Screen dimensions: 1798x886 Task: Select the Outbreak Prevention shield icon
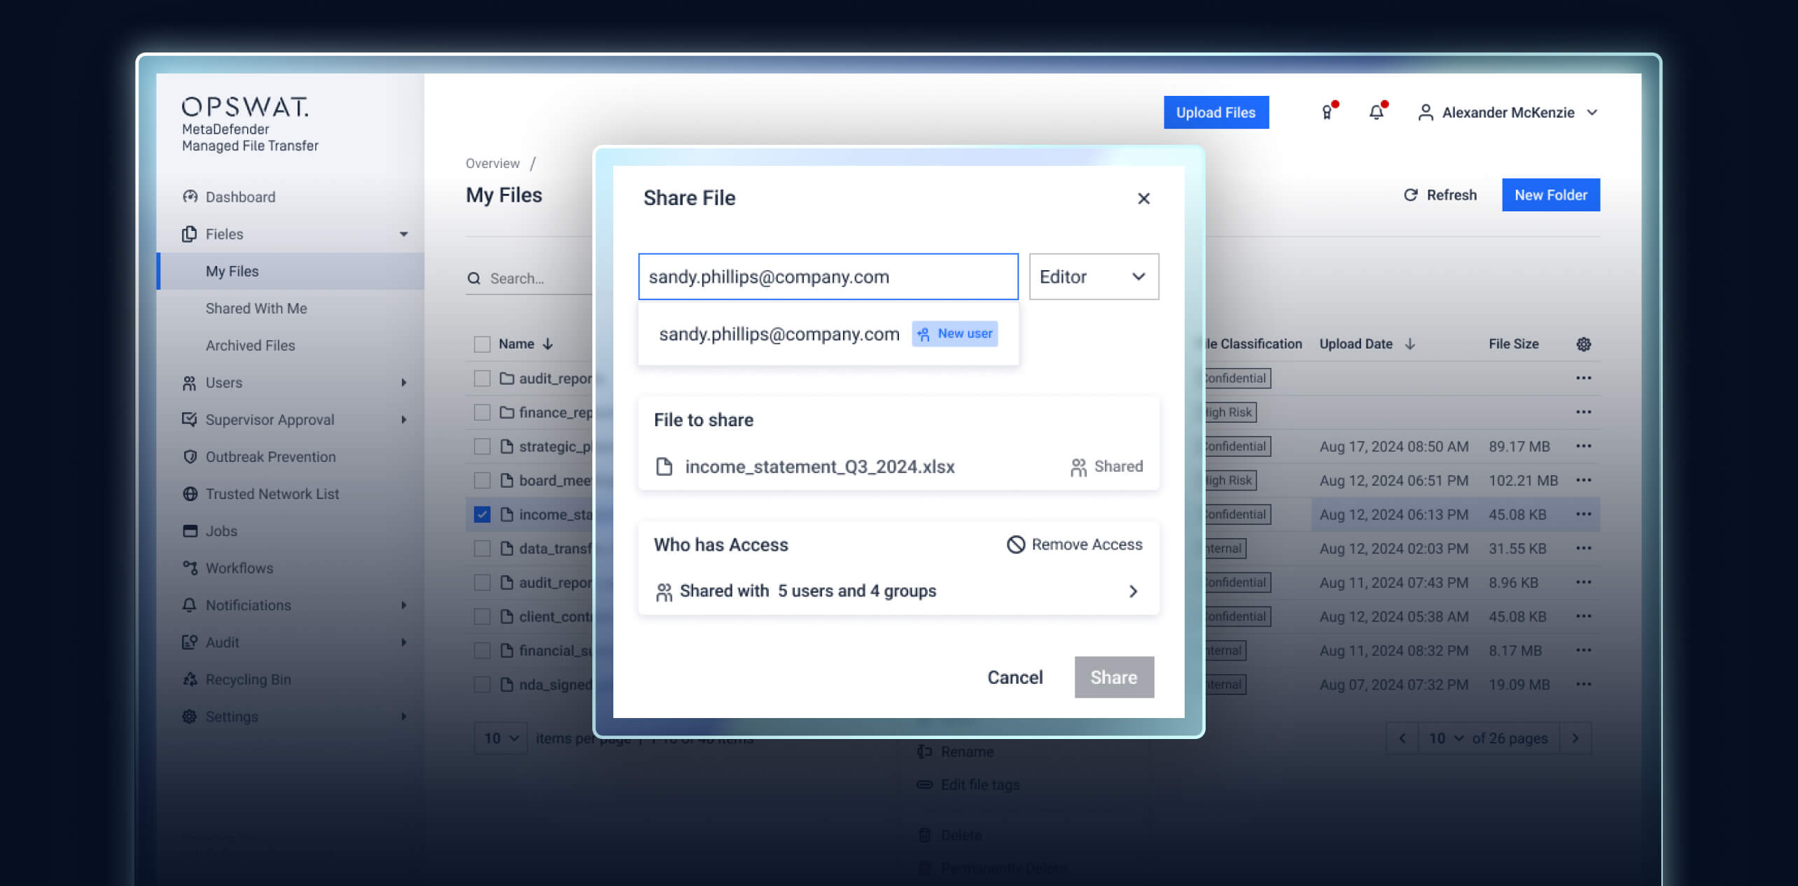pyautogui.click(x=189, y=456)
